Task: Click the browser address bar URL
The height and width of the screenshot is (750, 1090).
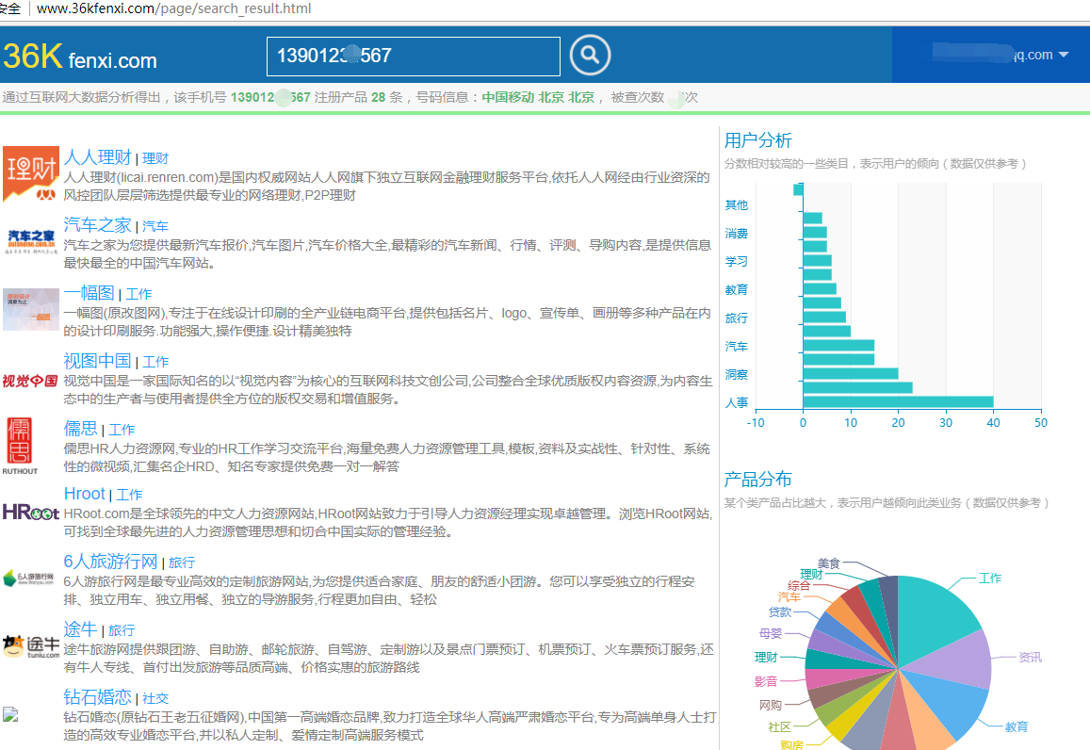Action: (x=173, y=9)
